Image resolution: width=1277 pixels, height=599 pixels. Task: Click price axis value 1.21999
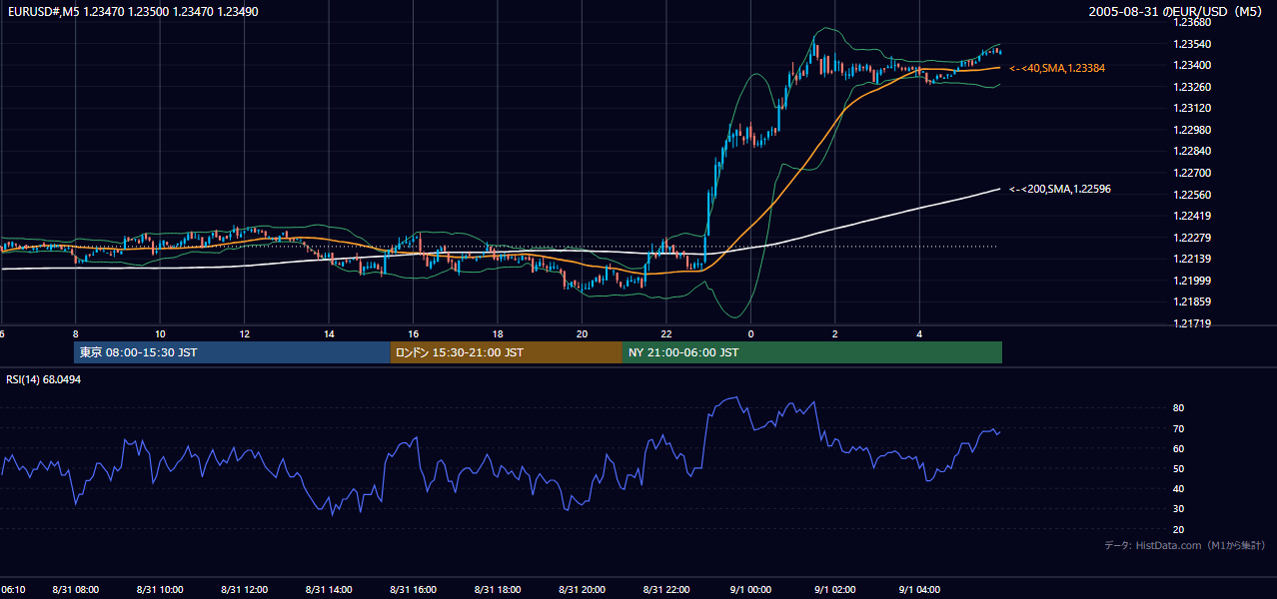(1191, 281)
